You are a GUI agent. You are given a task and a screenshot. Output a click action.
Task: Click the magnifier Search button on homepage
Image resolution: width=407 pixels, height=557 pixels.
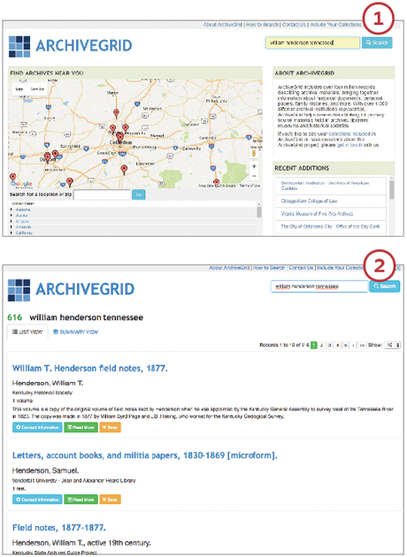click(x=377, y=42)
